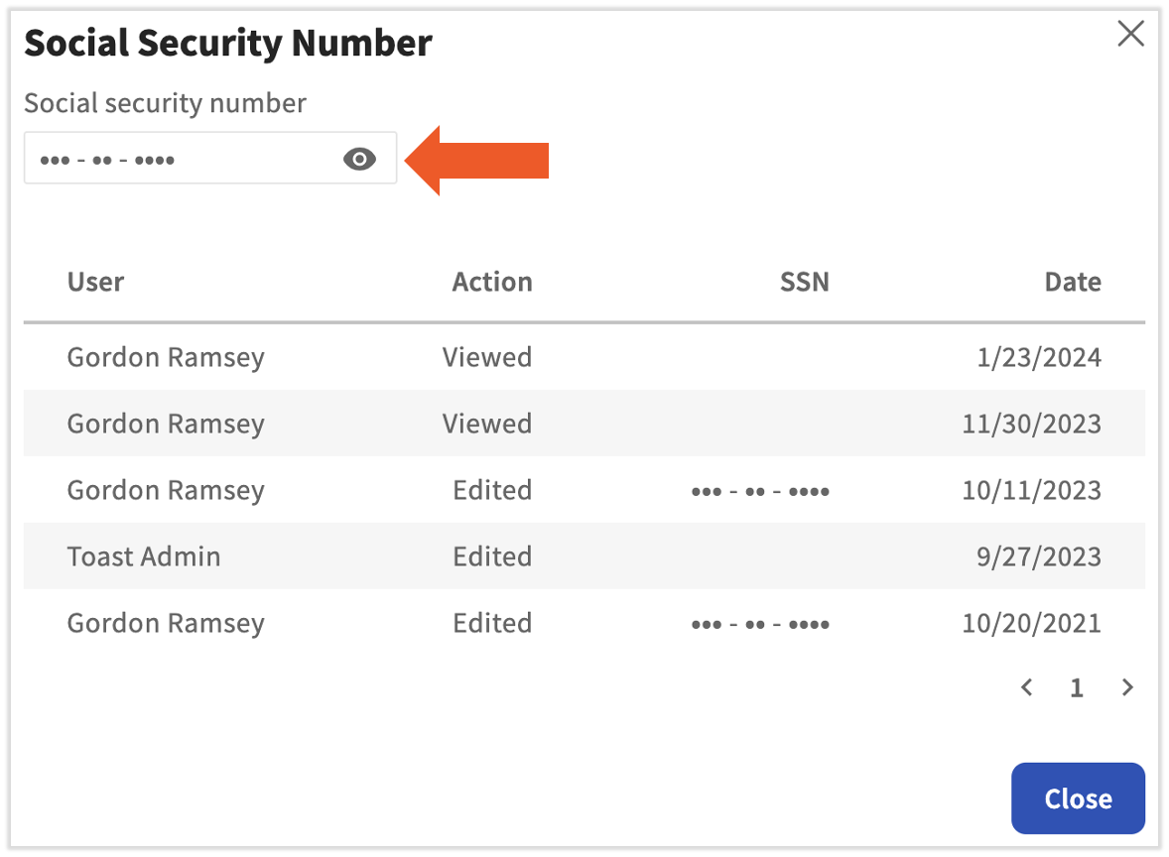Click the X to dismiss the dialog
1169x857 pixels.
pos(1130,34)
